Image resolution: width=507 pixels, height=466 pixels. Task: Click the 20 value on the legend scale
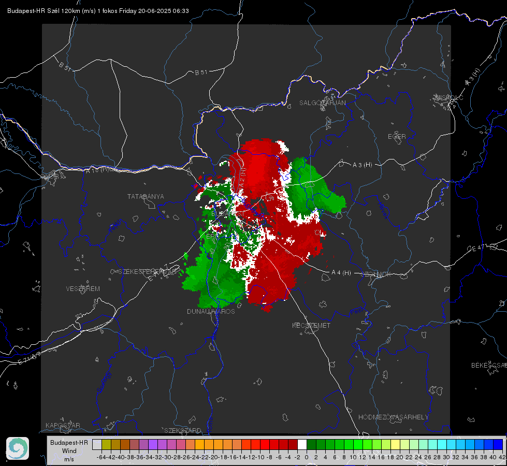[x=400, y=457]
